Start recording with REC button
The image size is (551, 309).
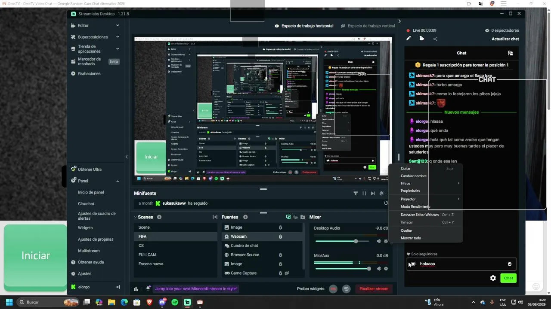[333, 289]
